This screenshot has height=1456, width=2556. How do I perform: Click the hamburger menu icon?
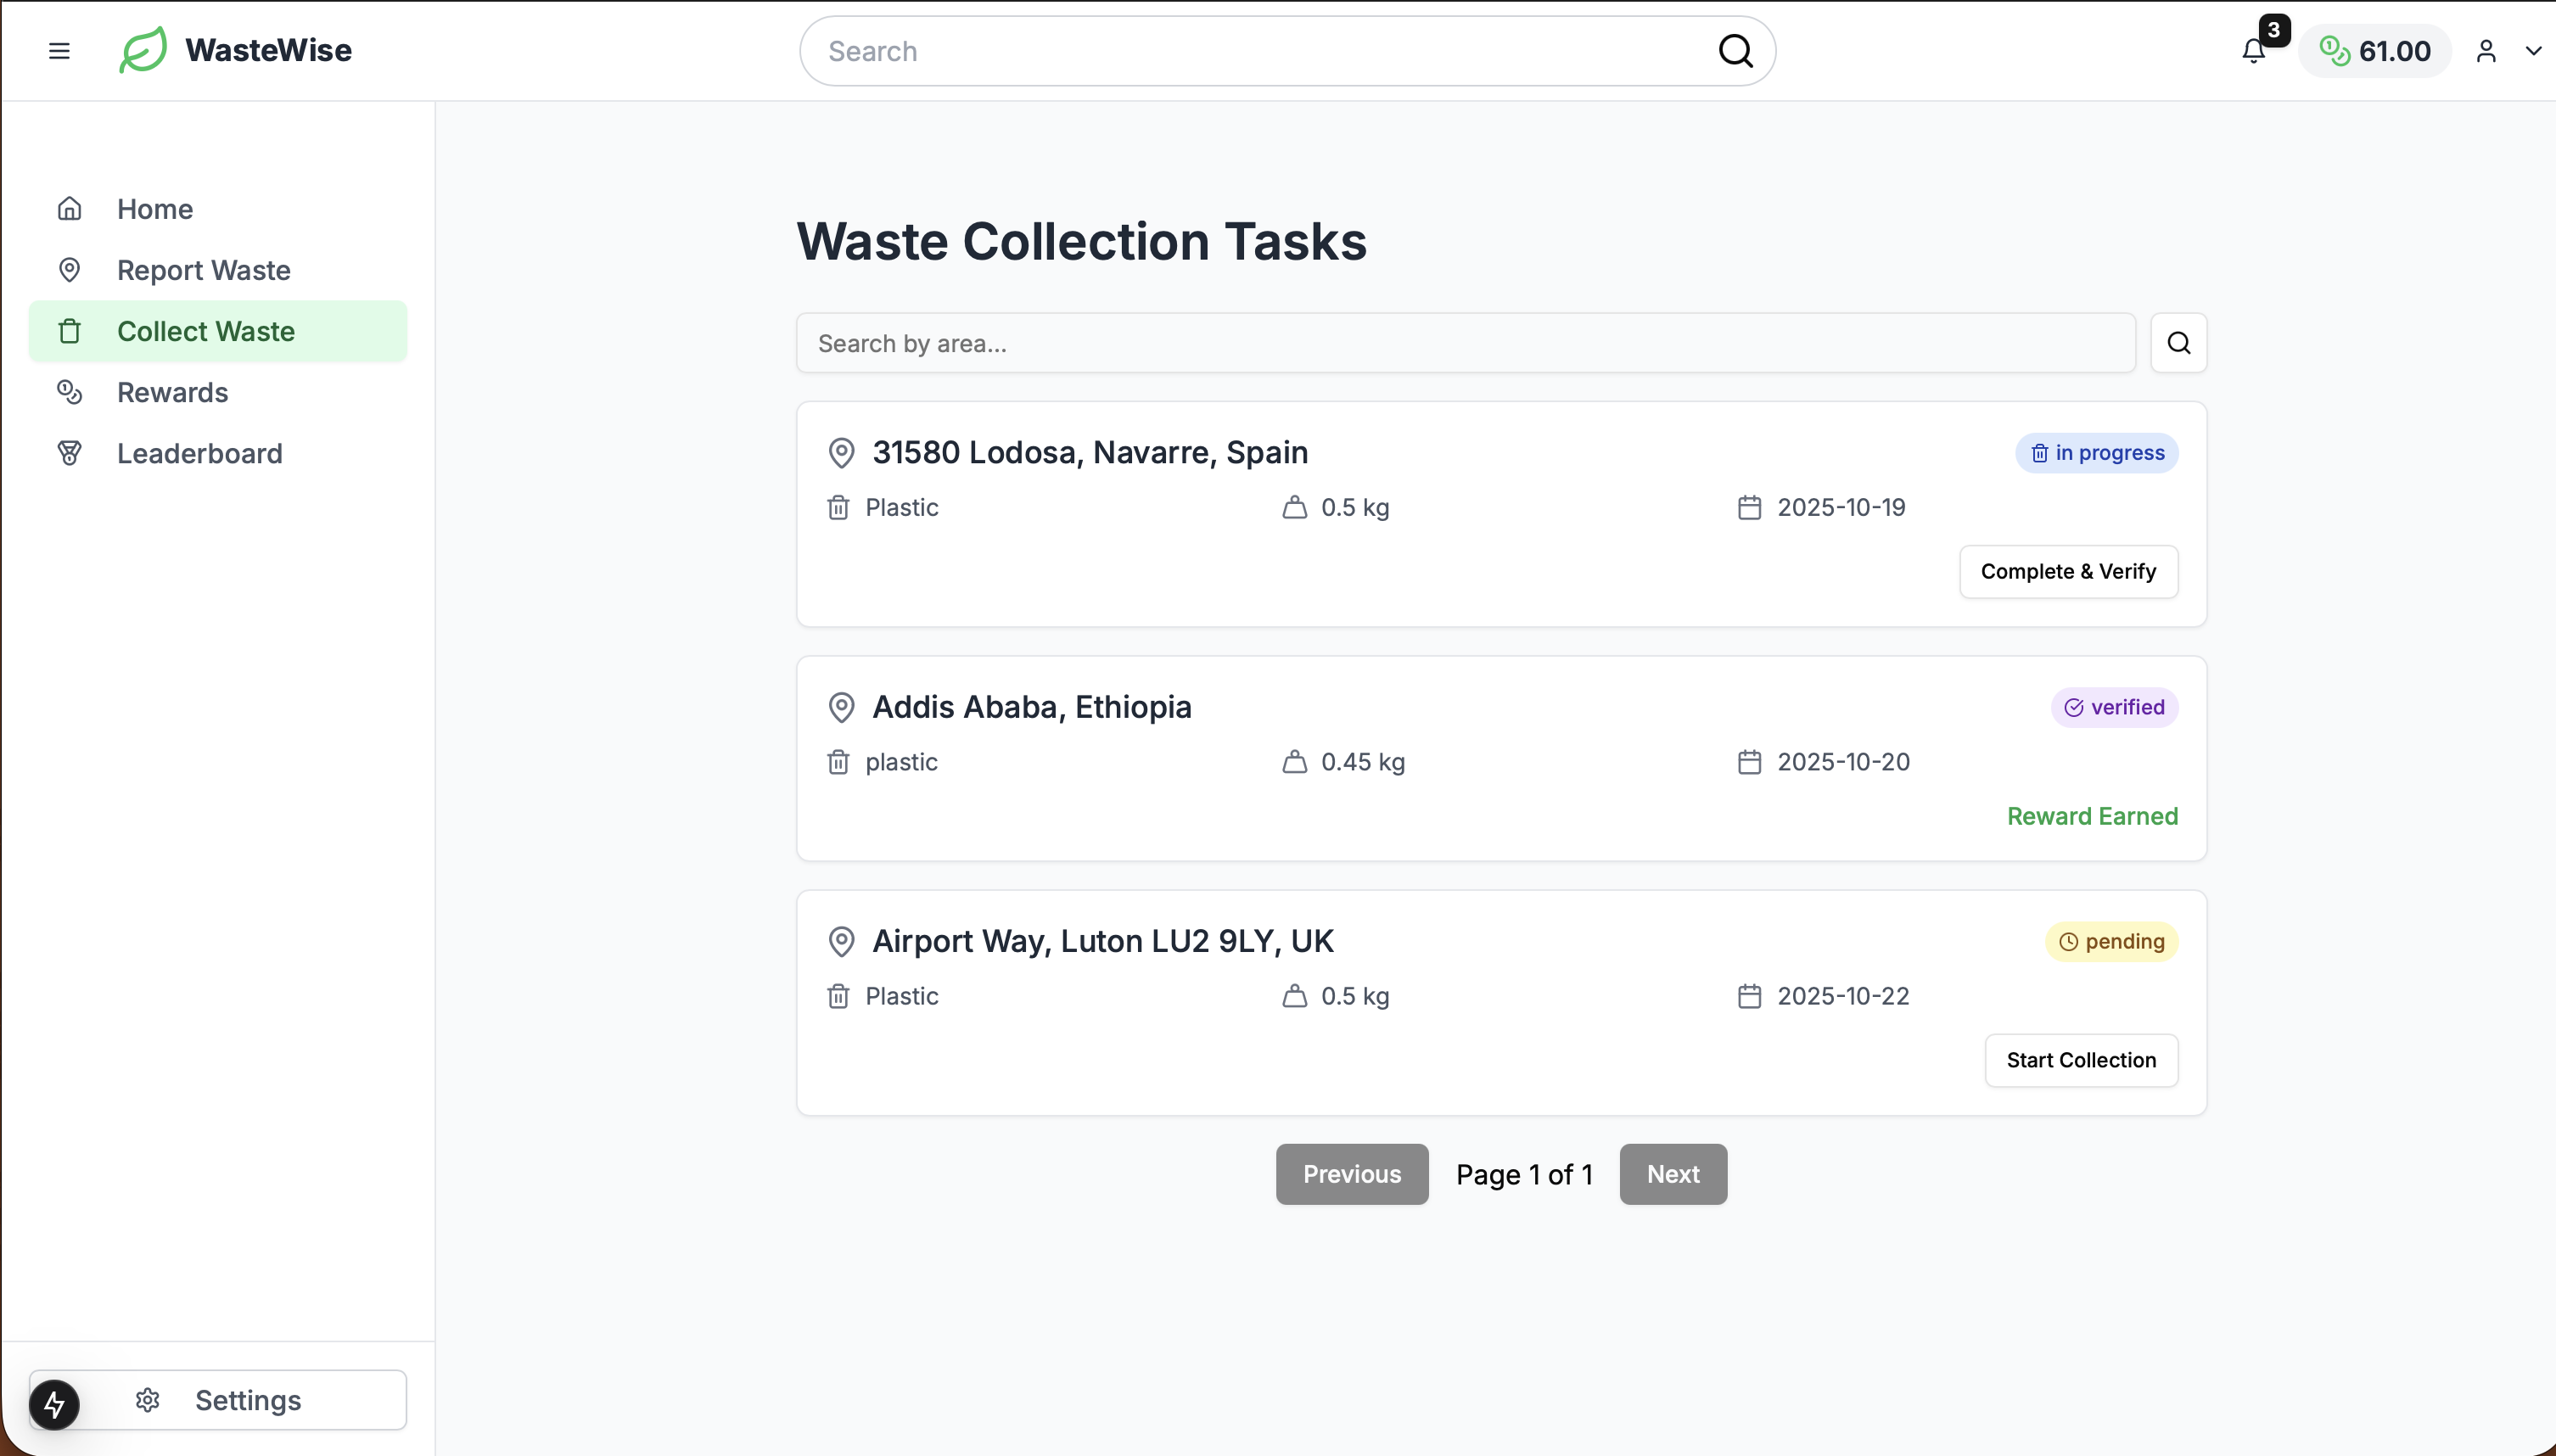[59, 51]
